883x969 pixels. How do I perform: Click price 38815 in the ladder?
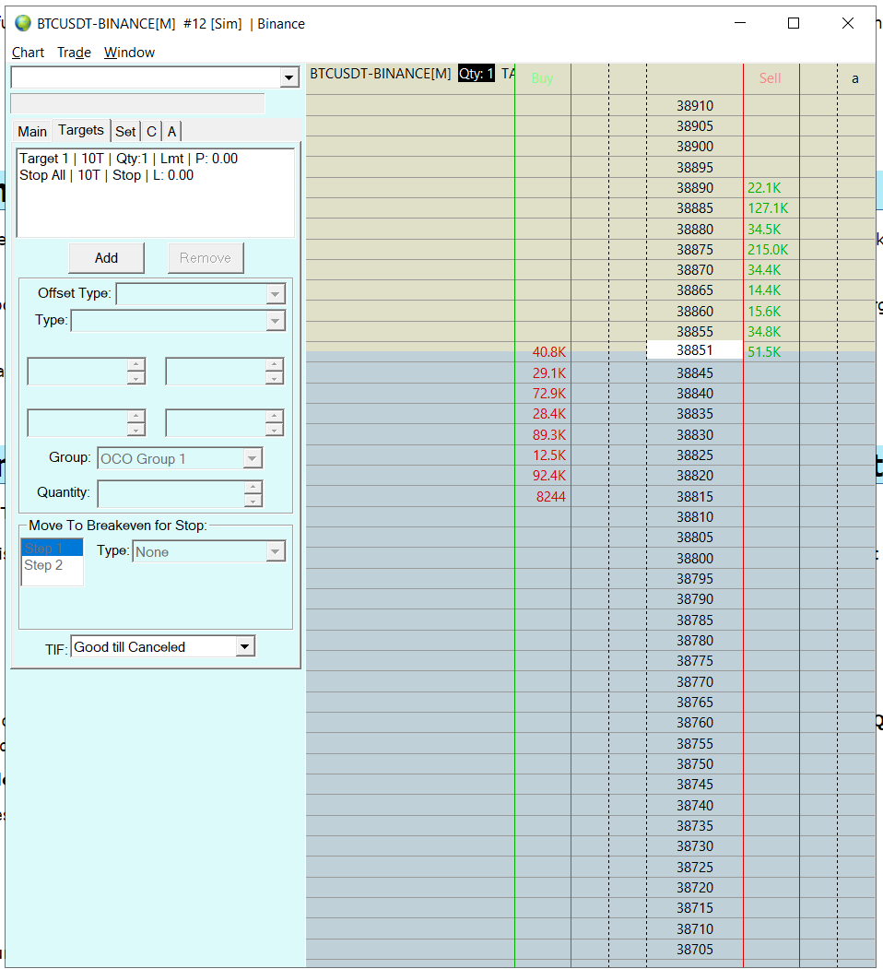coord(695,496)
